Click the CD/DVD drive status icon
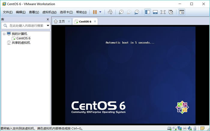This screenshot has height=131, width=210. (x=175, y=128)
